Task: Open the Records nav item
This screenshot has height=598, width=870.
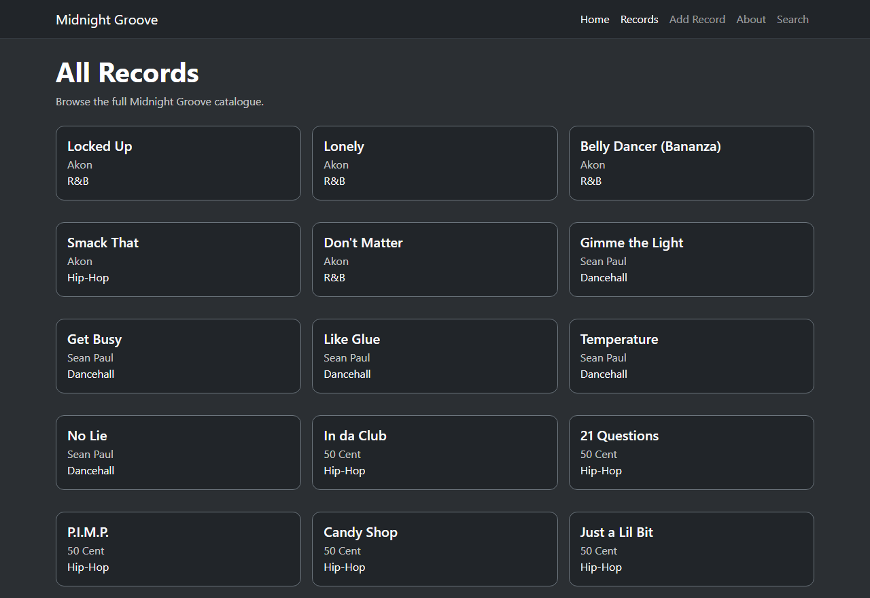Action: 640,20
